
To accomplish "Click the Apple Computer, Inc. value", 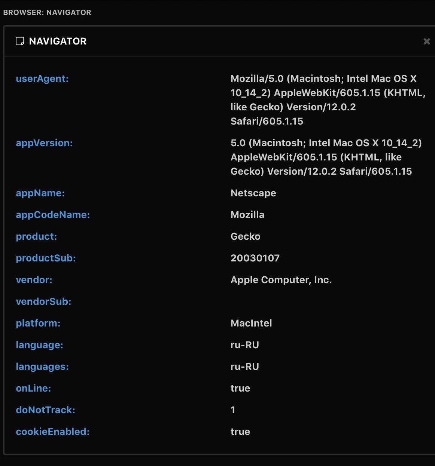I will (x=281, y=280).
